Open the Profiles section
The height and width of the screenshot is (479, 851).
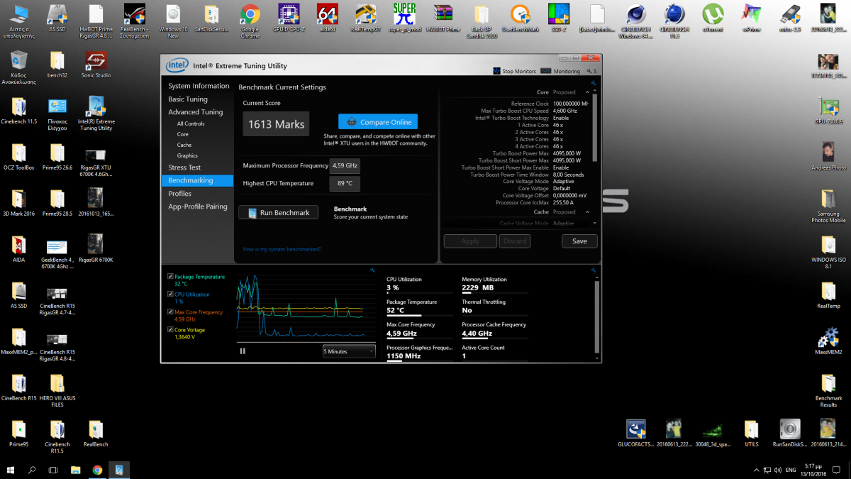point(180,194)
